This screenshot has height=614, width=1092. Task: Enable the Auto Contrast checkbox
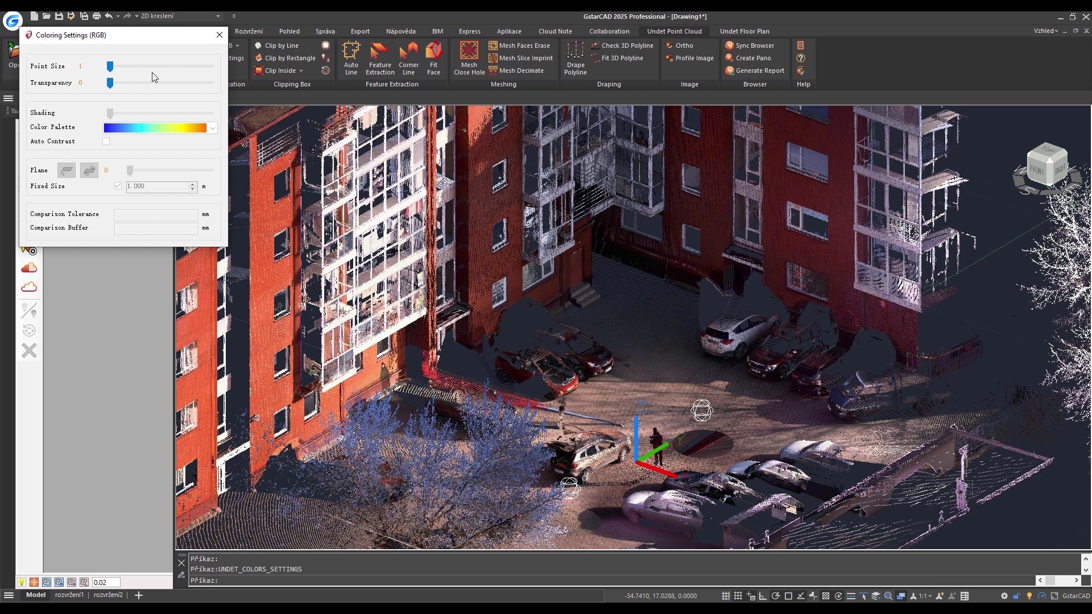[x=106, y=142]
